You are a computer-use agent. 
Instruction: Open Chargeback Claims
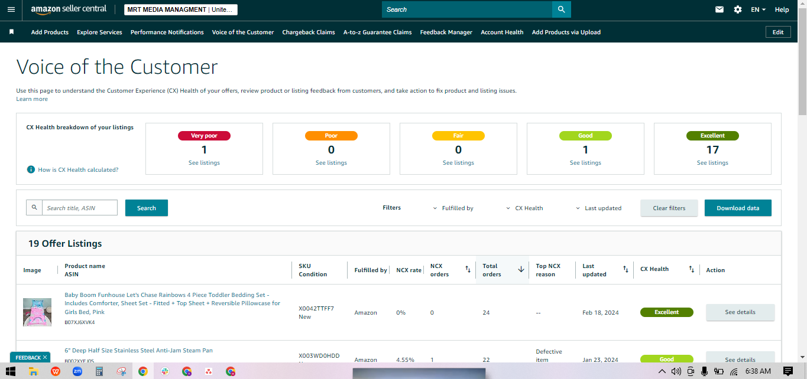point(309,32)
